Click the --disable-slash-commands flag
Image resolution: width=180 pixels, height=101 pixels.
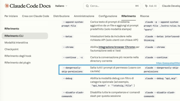click(73, 94)
